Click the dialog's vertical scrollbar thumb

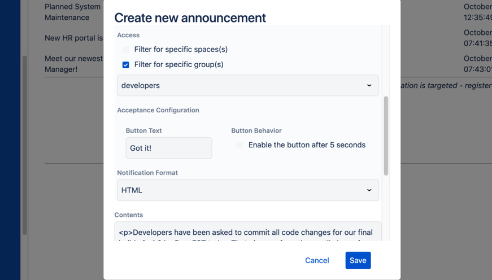click(x=386, y=135)
